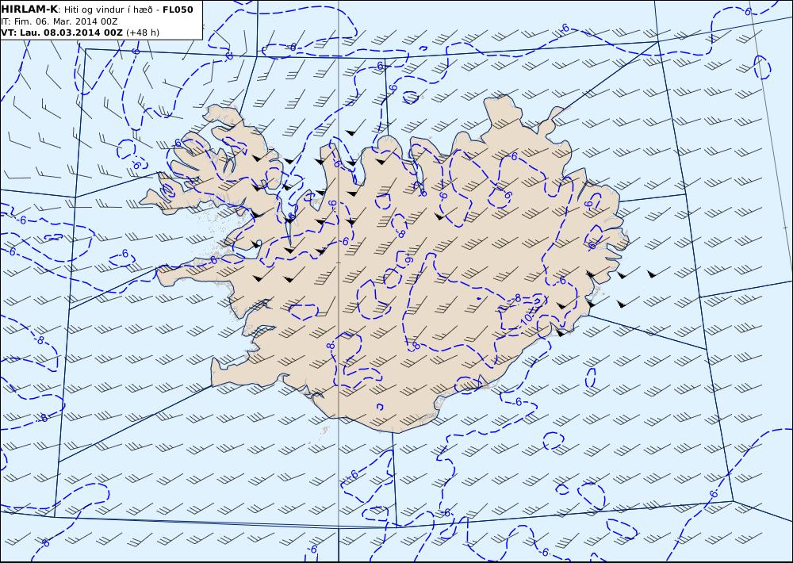Click the '(+48 h)' forecast offset text
Screen dimensions: 793x563
tap(142, 33)
